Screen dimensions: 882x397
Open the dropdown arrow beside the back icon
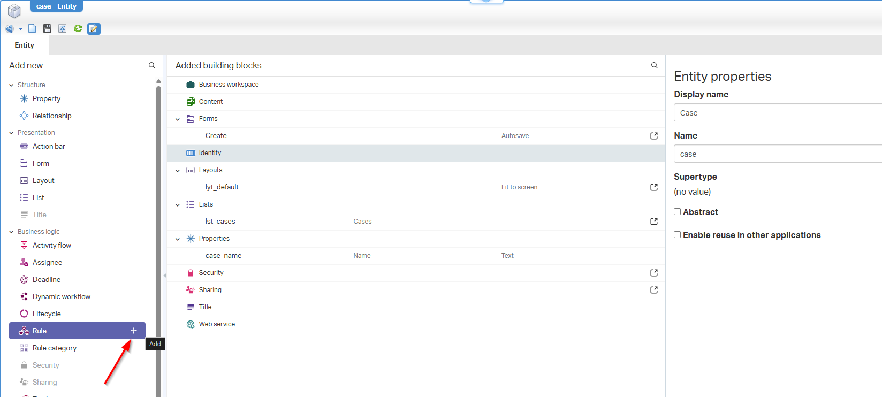click(x=20, y=29)
